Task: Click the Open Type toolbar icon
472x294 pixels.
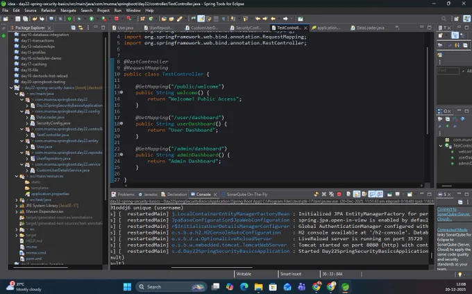Action: (x=164, y=19)
